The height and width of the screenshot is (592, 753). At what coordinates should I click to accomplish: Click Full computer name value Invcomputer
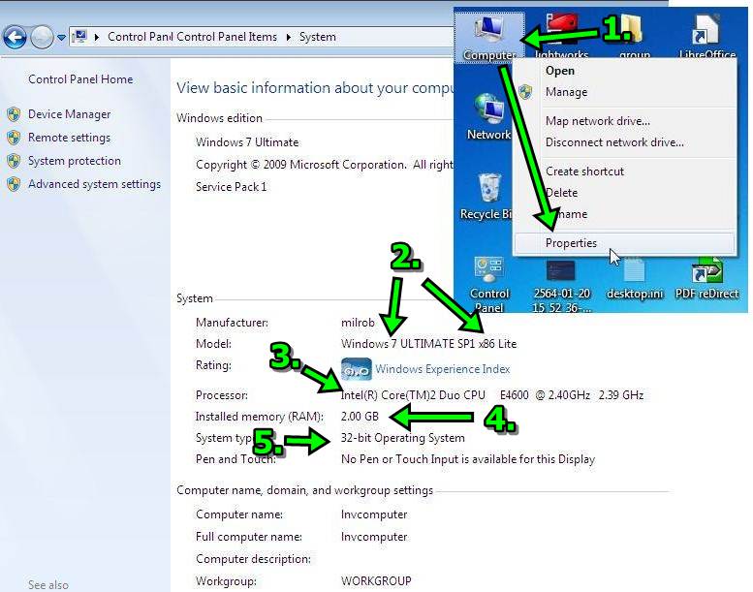(x=374, y=537)
